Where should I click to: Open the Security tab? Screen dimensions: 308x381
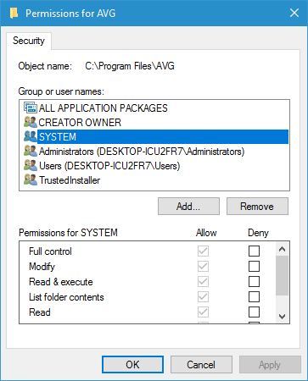coord(29,41)
